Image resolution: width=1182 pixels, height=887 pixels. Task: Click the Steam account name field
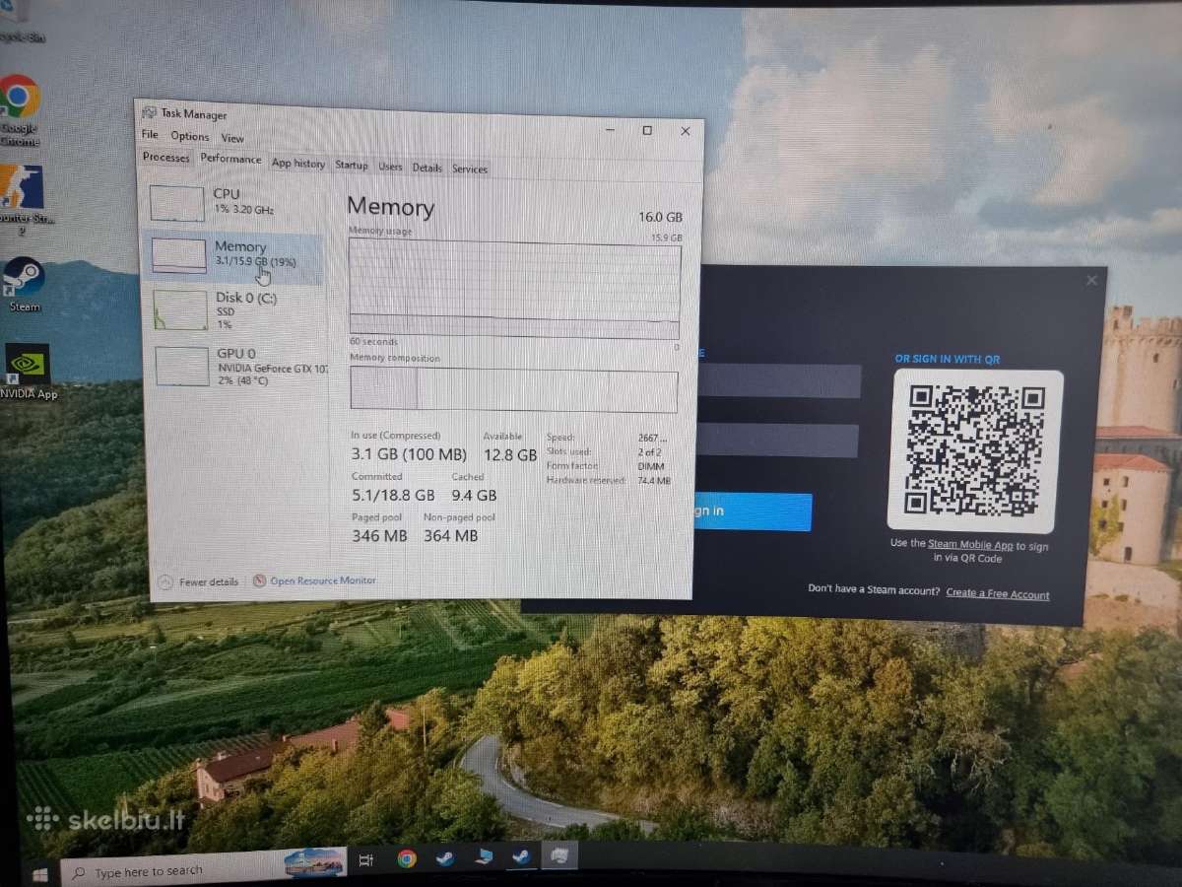coord(778,381)
